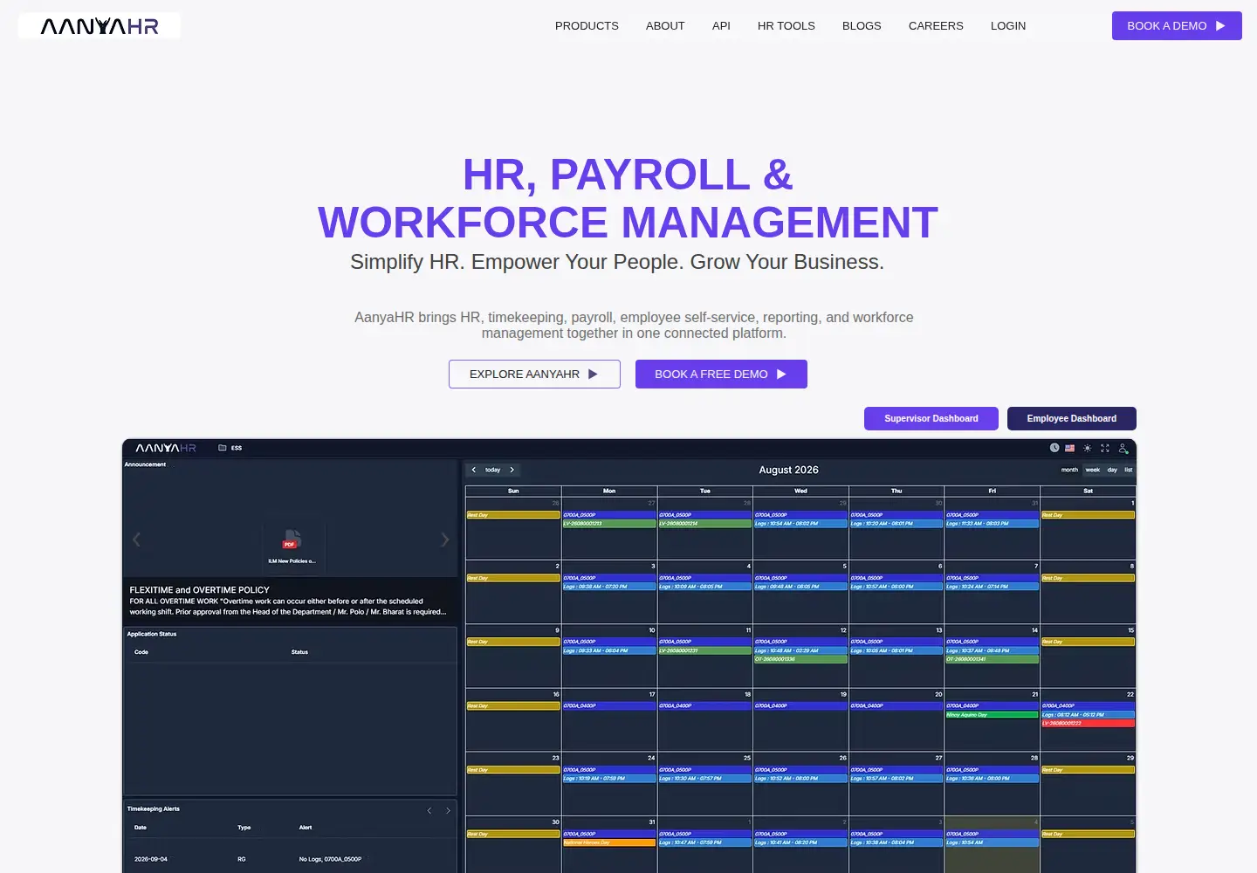The width and height of the screenshot is (1257, 873).
Task: Click the ESS folder icon in the dashboard
Action: tap(223, 448)
